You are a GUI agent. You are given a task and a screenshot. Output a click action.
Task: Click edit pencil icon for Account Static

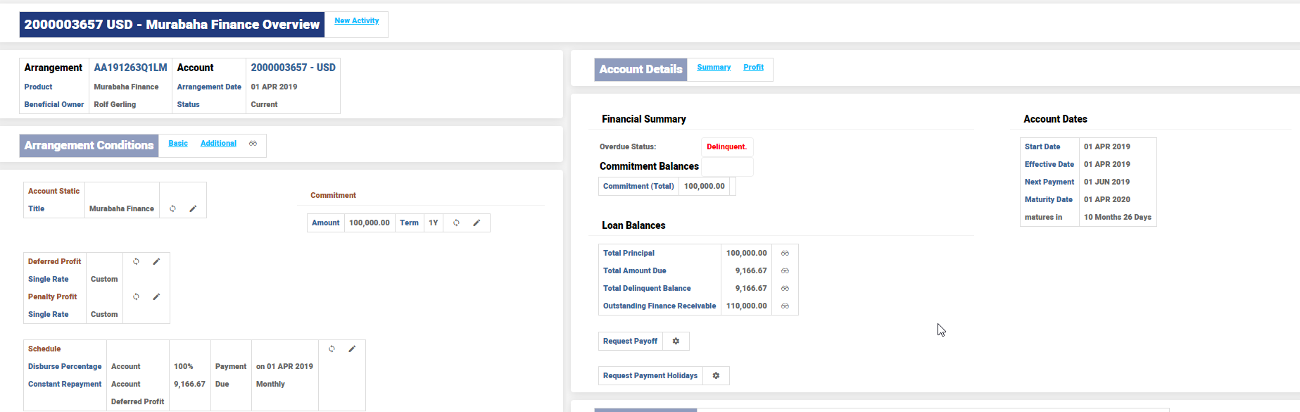[193, 209]
